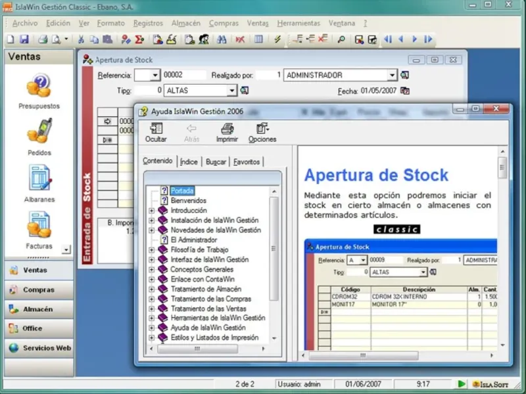526x394 pixels.
Task: Open the Registros menu
Action: pyautogui.click(x=148, y=23)
